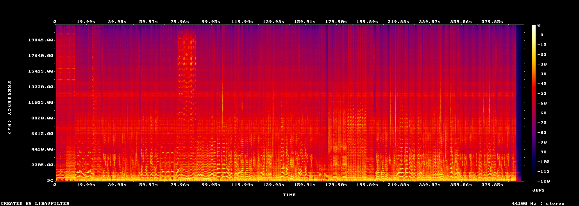The image size is (579, 206).
Task: Select the -23 dBFS scale value
Action: [542, 55]
